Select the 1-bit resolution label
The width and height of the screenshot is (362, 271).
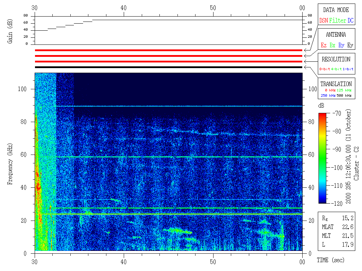pyautogui.click(x=348, y=69)
